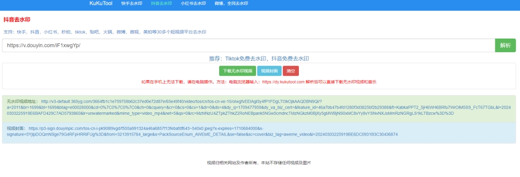520x177 pixels.
Task: Open 抖音免费去水印 recommended link
Action: (x=290, y=58)
